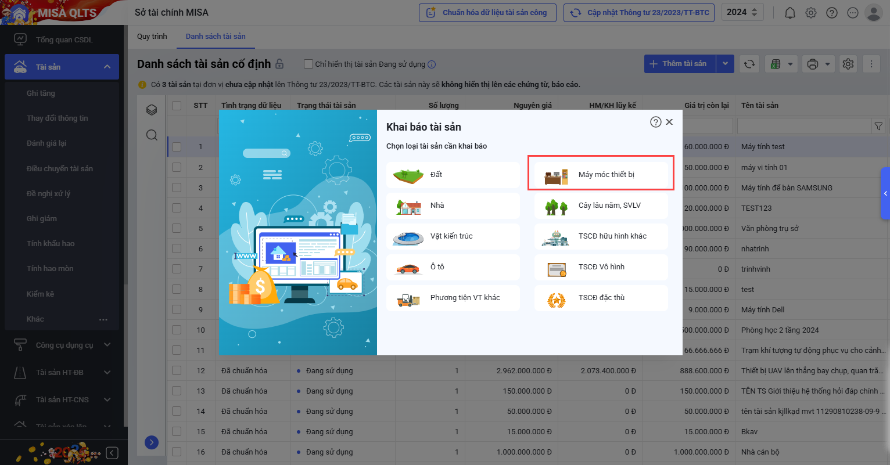890x465 pixels.
Task: Click the printer icon in toolbar
Action: (813, 64)
